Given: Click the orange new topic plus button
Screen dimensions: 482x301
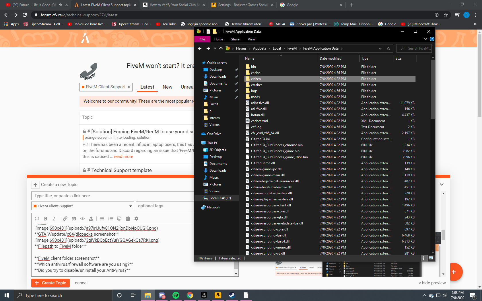Looking at the screenshot, I should click(454, 272).
